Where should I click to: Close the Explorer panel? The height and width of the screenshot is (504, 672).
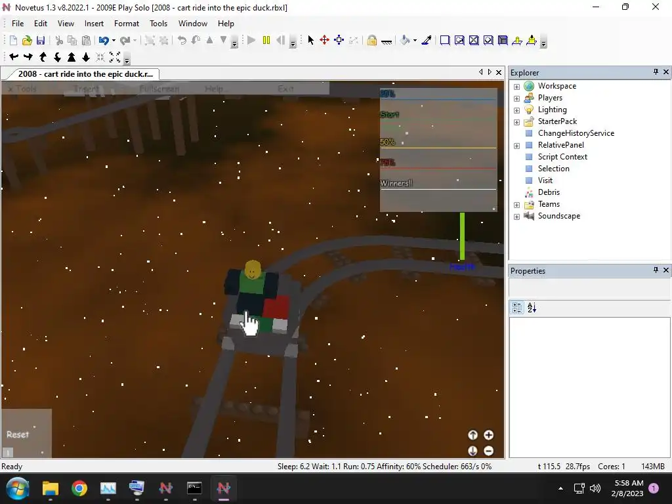coord(666,72)
